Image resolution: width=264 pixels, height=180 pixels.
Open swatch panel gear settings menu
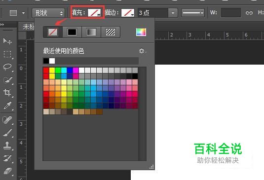click(142, 51)
